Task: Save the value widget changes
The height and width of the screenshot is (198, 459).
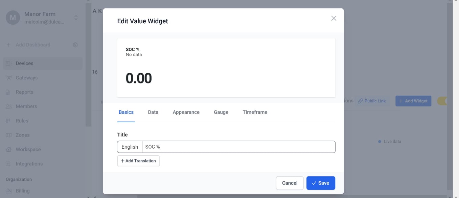Action: 320,183
